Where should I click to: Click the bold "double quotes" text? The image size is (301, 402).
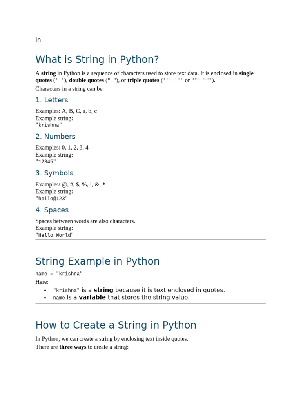[86, 80]
